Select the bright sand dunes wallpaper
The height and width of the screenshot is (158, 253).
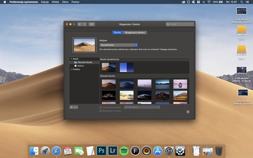[126, 95]
